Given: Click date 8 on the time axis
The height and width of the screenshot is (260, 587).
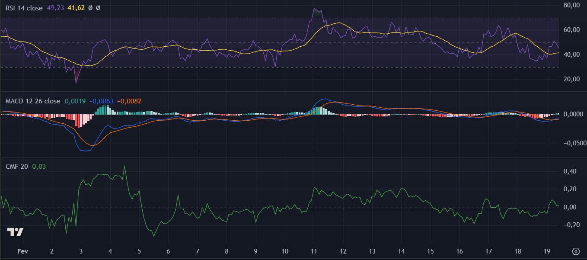Looking at the screenshot, I should click(x=227, y=251).
